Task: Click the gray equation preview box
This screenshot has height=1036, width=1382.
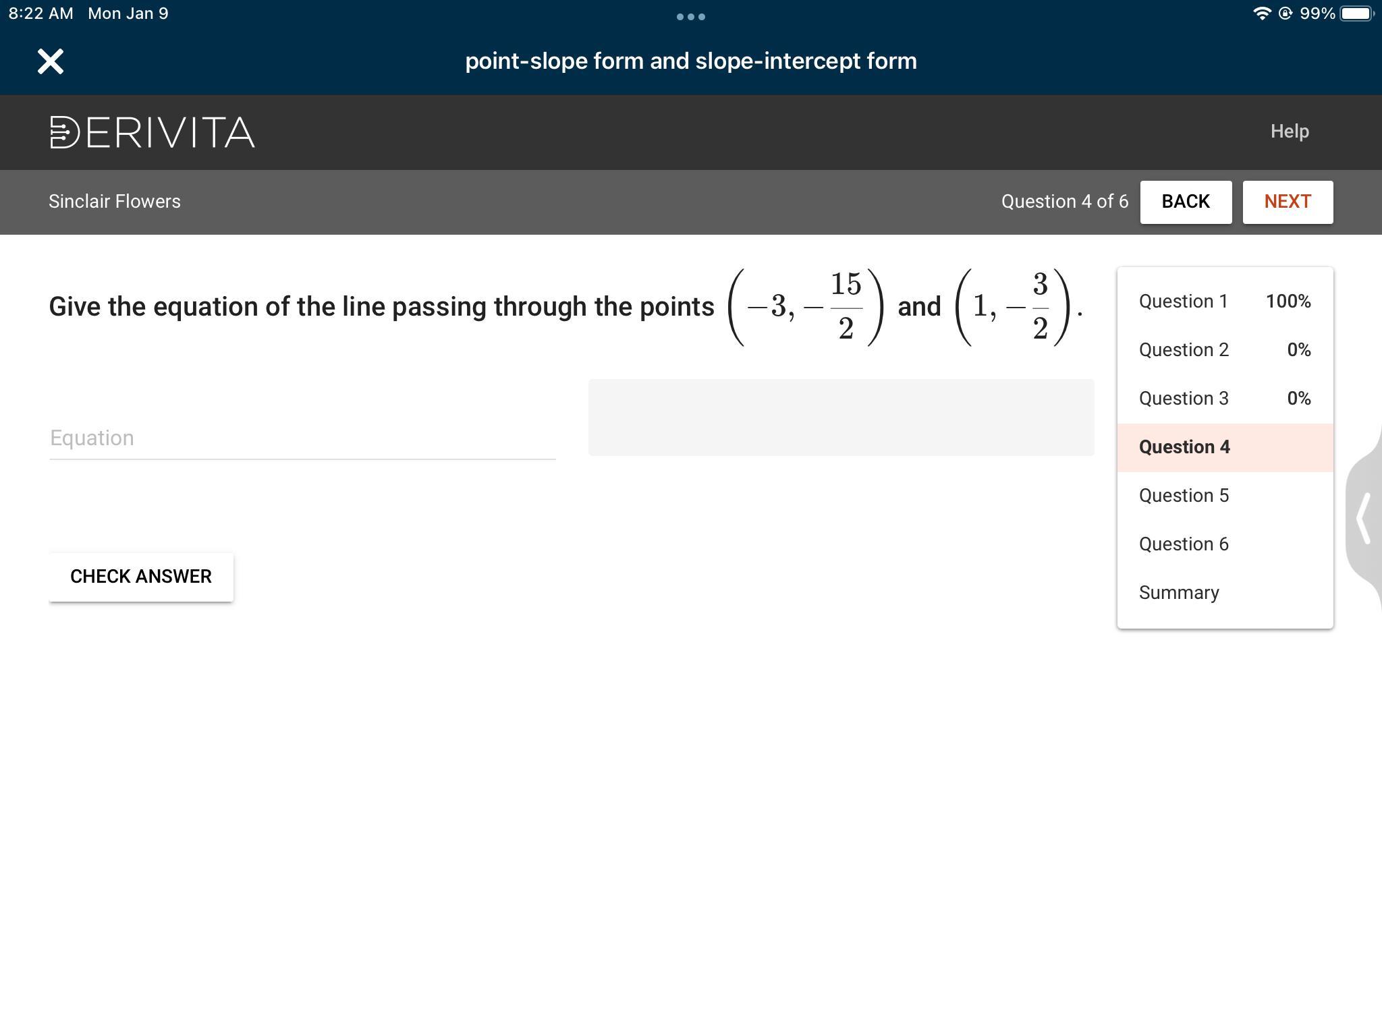Action: [x=841, y=418]
